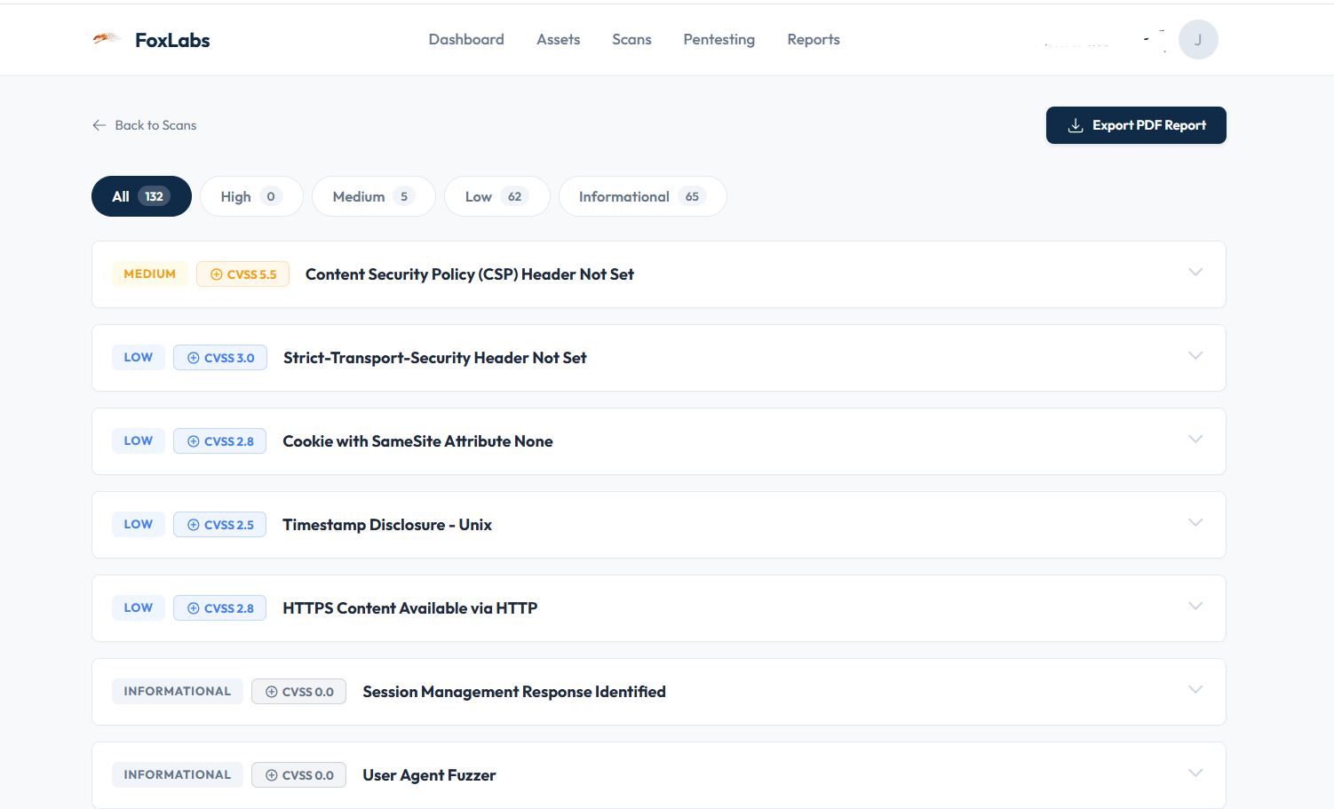This screenshot has width=1334, height=809.
Task: Expand the Session Management Response Identified finding
Action: coord(1195,691)
